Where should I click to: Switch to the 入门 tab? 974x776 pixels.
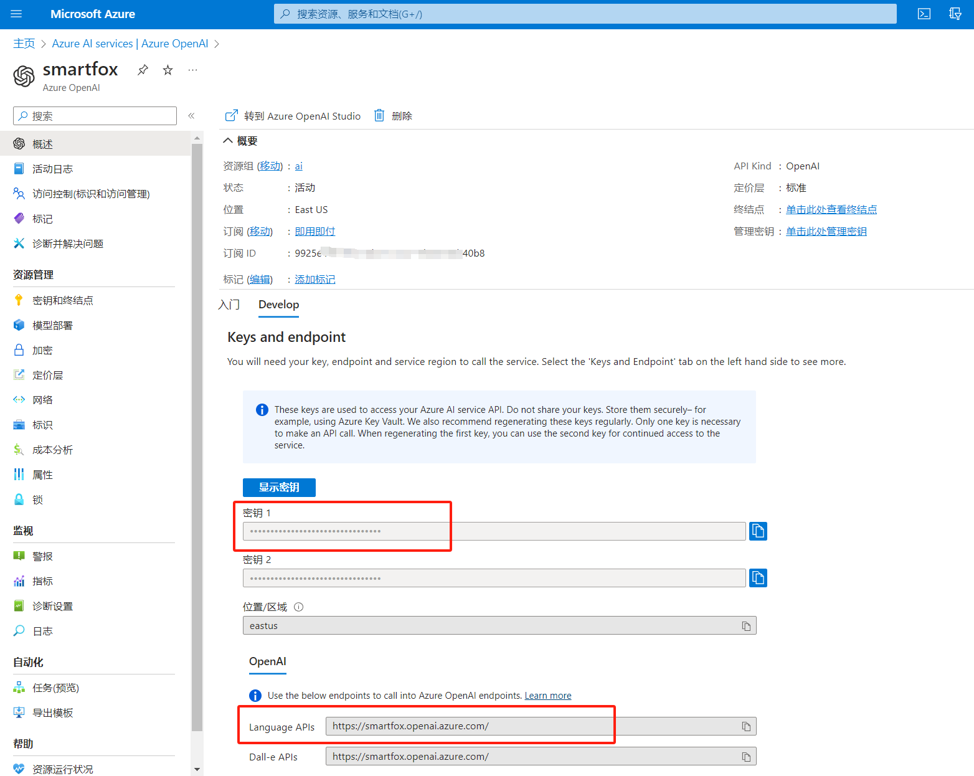tap(229, 305)
